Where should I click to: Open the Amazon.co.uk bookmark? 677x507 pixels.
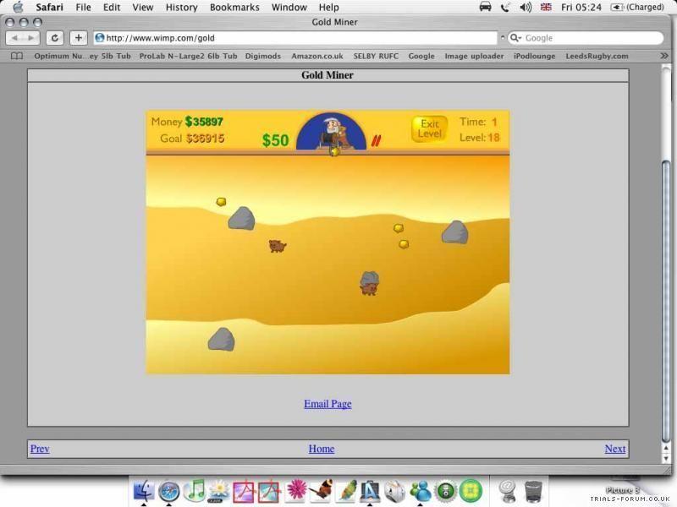pyautogui.click(x=317, y=56)
